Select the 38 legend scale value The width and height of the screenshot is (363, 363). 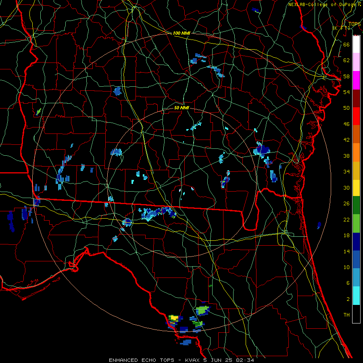[346, 156]
